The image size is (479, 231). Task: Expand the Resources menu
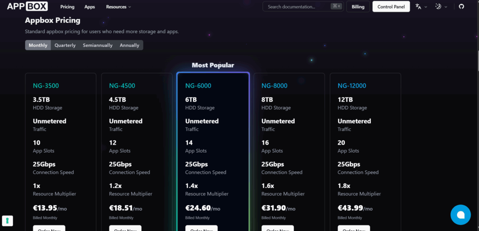pyautogui.click(x=118, y=7)
